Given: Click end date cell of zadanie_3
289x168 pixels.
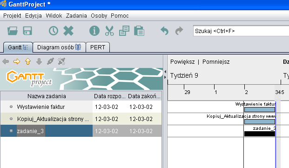Looking at the screenshot, I should pyautogui.click(x=144, y=131).
